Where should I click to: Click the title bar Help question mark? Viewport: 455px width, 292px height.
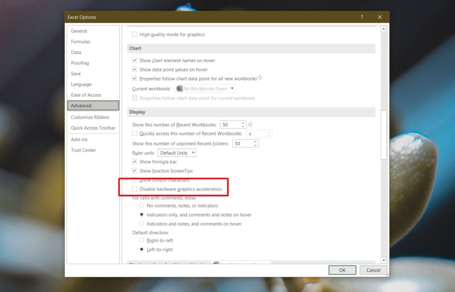[362, 17]
